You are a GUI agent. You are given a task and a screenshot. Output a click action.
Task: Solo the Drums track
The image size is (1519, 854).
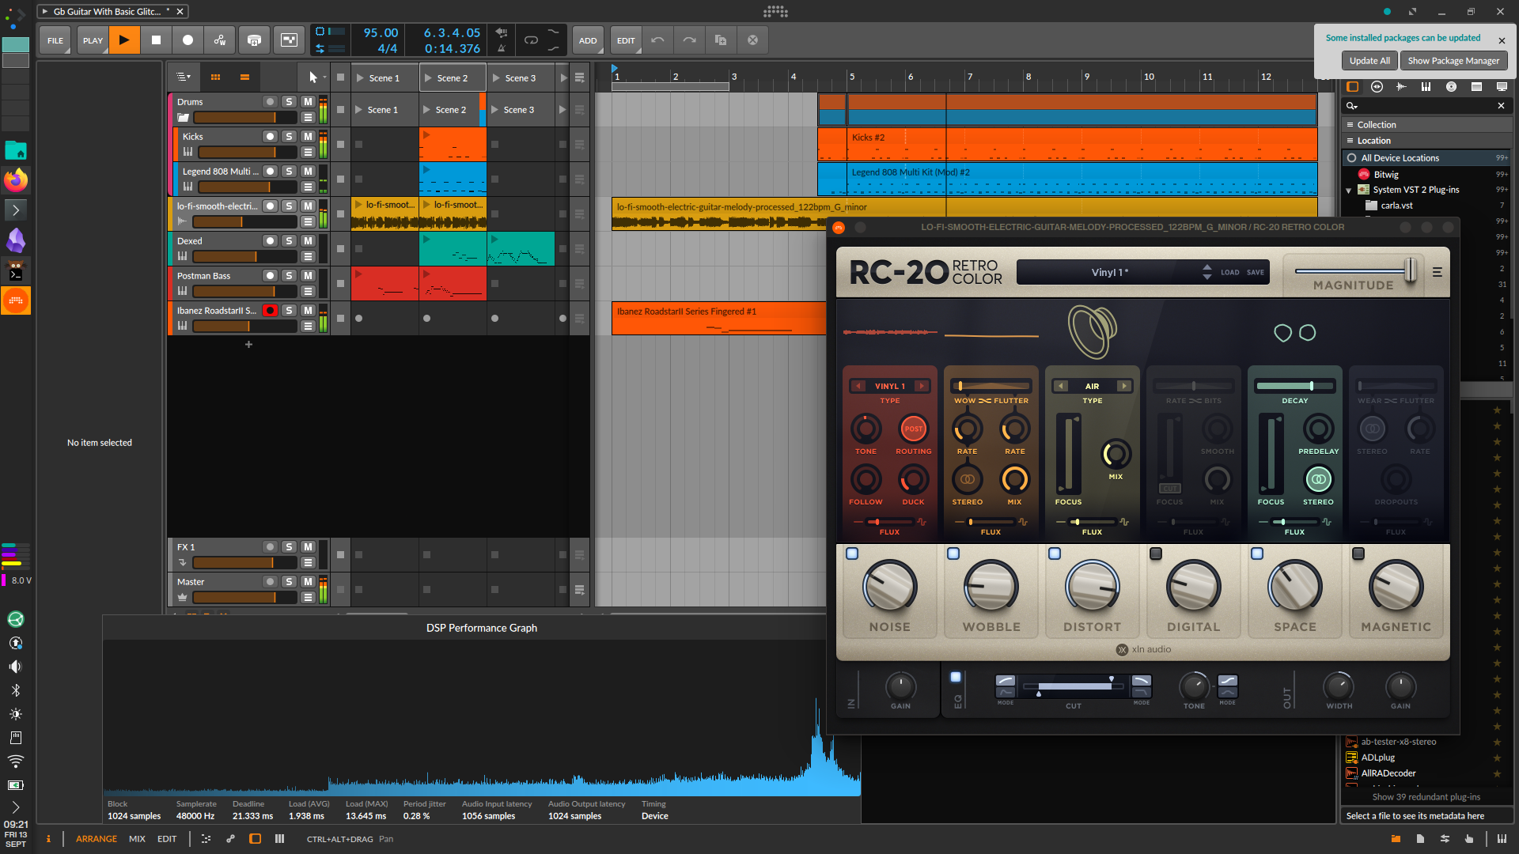[289, 102]
